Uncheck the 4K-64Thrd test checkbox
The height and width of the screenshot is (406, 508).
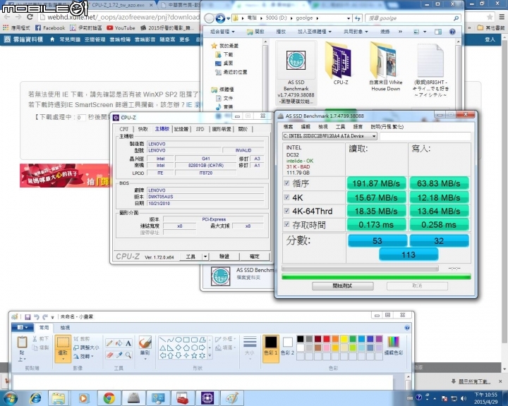pyautogui.click(x=286, y=211)
